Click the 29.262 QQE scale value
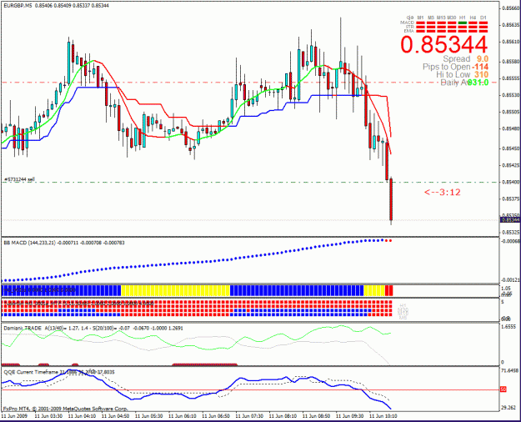 (508, 407)
